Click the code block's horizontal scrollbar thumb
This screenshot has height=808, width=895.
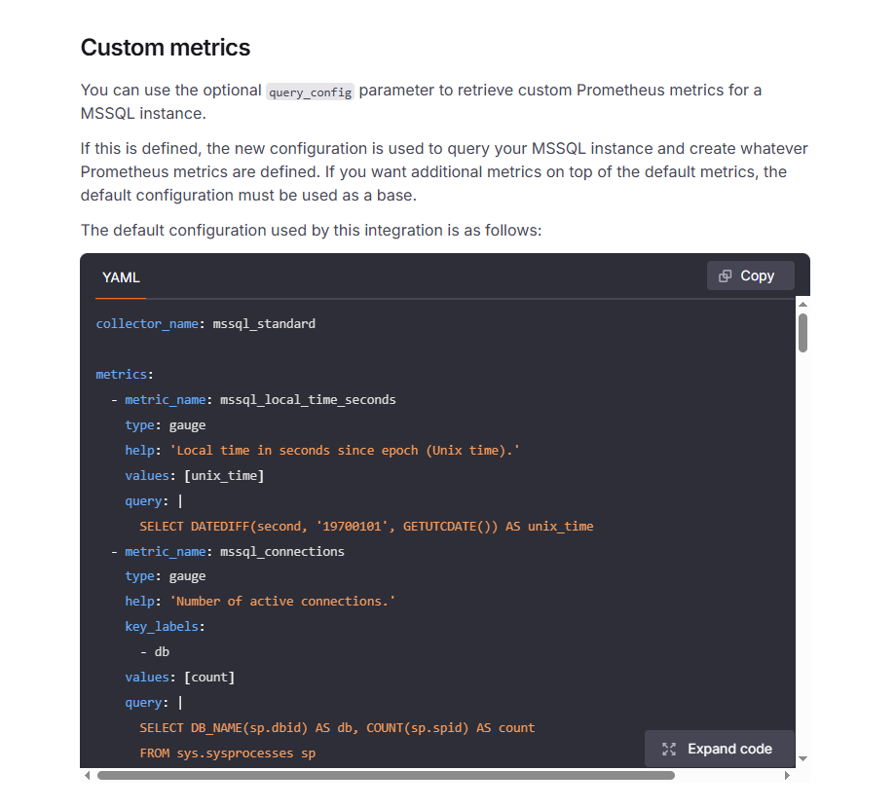[386, 776]
